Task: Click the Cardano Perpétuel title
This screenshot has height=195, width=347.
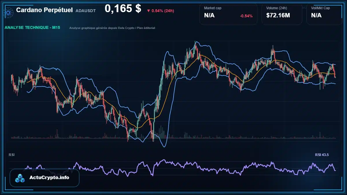Action: click(45, 10)
